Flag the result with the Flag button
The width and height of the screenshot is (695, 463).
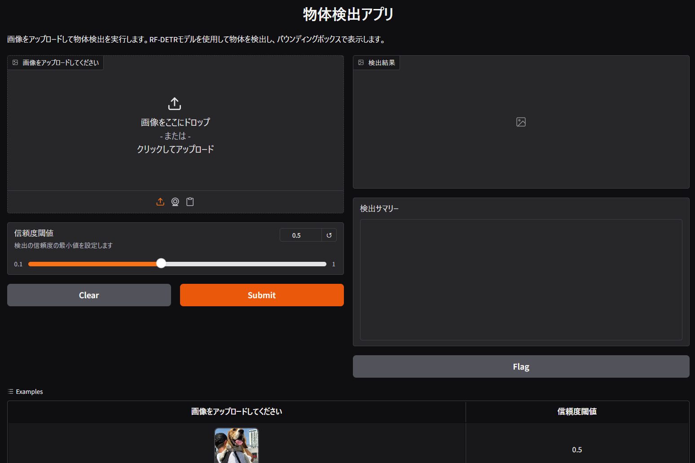coord(521,366)
